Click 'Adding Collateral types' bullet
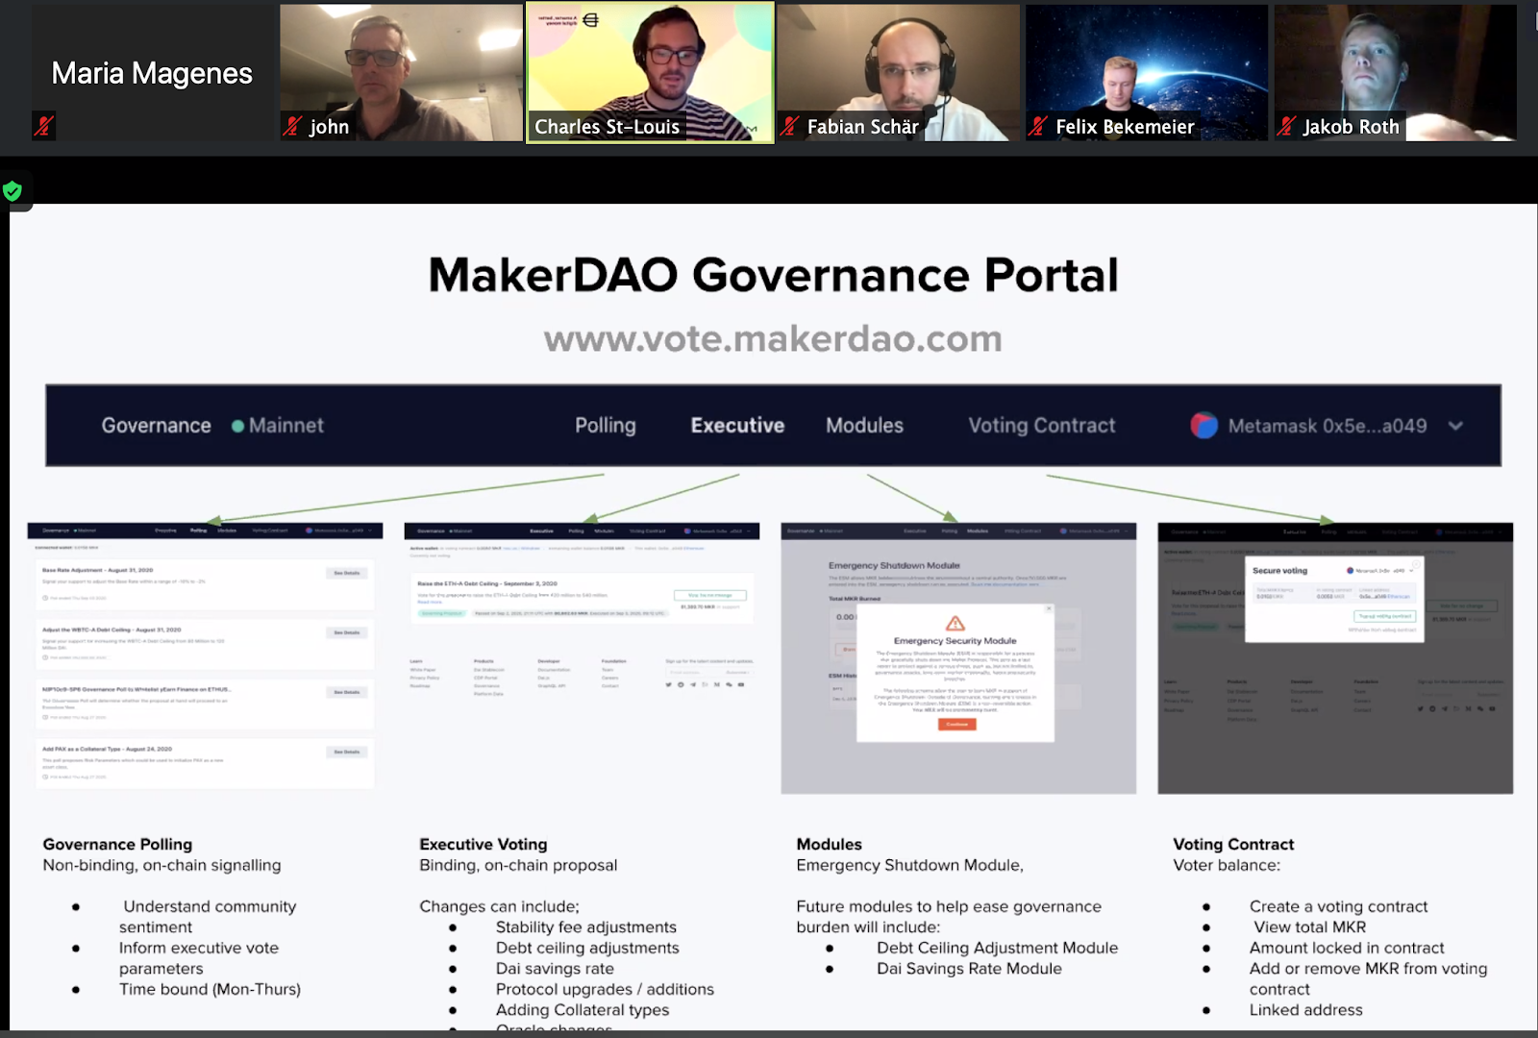The image size is (1538, 1038). pyautogui.click(x=583, y=1010)
